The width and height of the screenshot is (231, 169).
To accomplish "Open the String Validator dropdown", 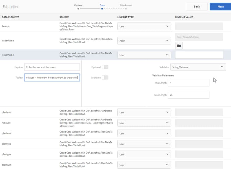I will point(197,67).
